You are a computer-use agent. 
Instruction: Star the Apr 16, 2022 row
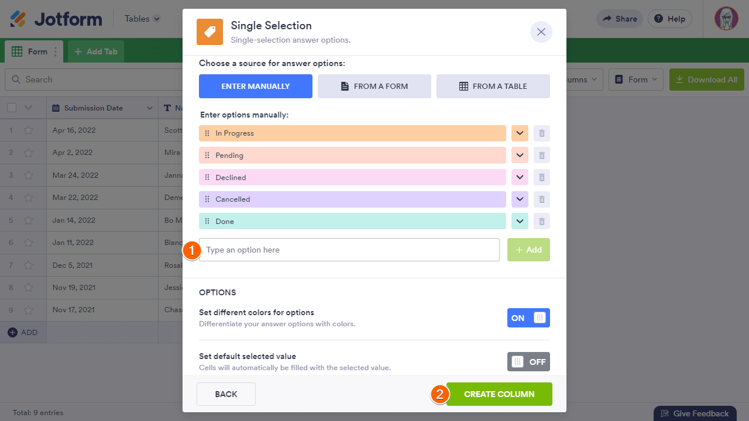[28, 130]
